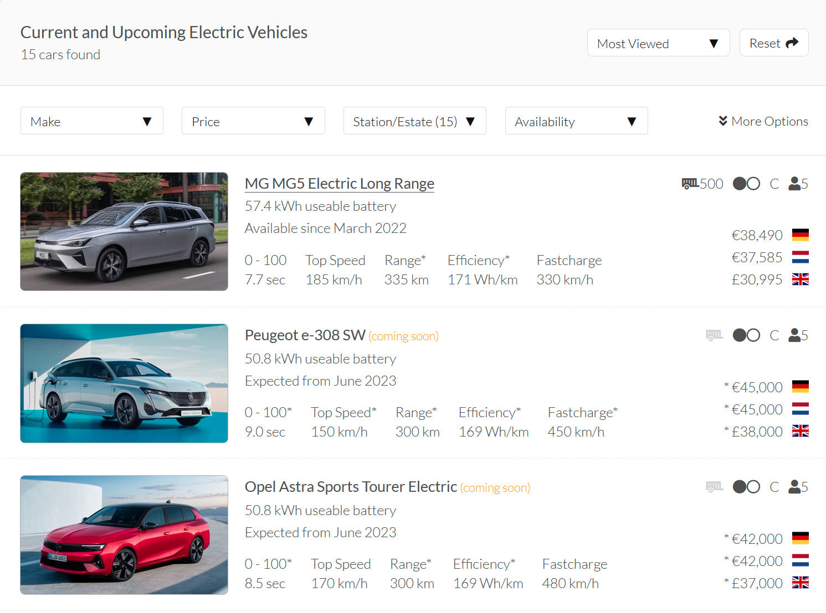This screenshot has height=613, width=826.
Task: Click the Dutch flag on the Peugeot row
Action: click(x=801, y=409)
